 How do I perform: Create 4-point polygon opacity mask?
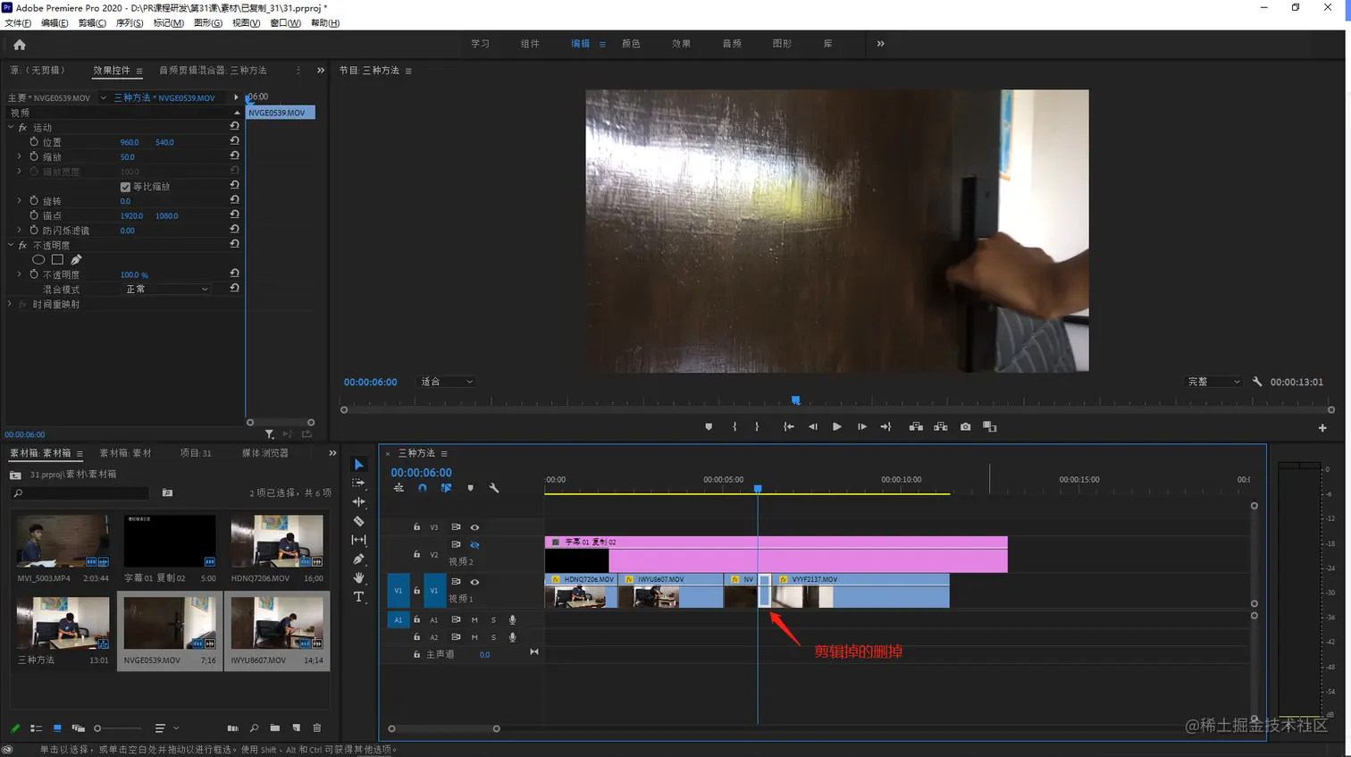coord(57,260)
